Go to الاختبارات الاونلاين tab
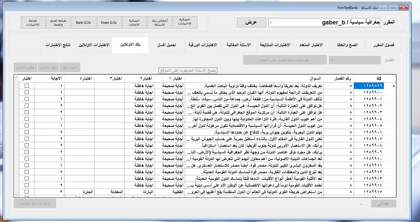420x222 pixels. (94, 45)
